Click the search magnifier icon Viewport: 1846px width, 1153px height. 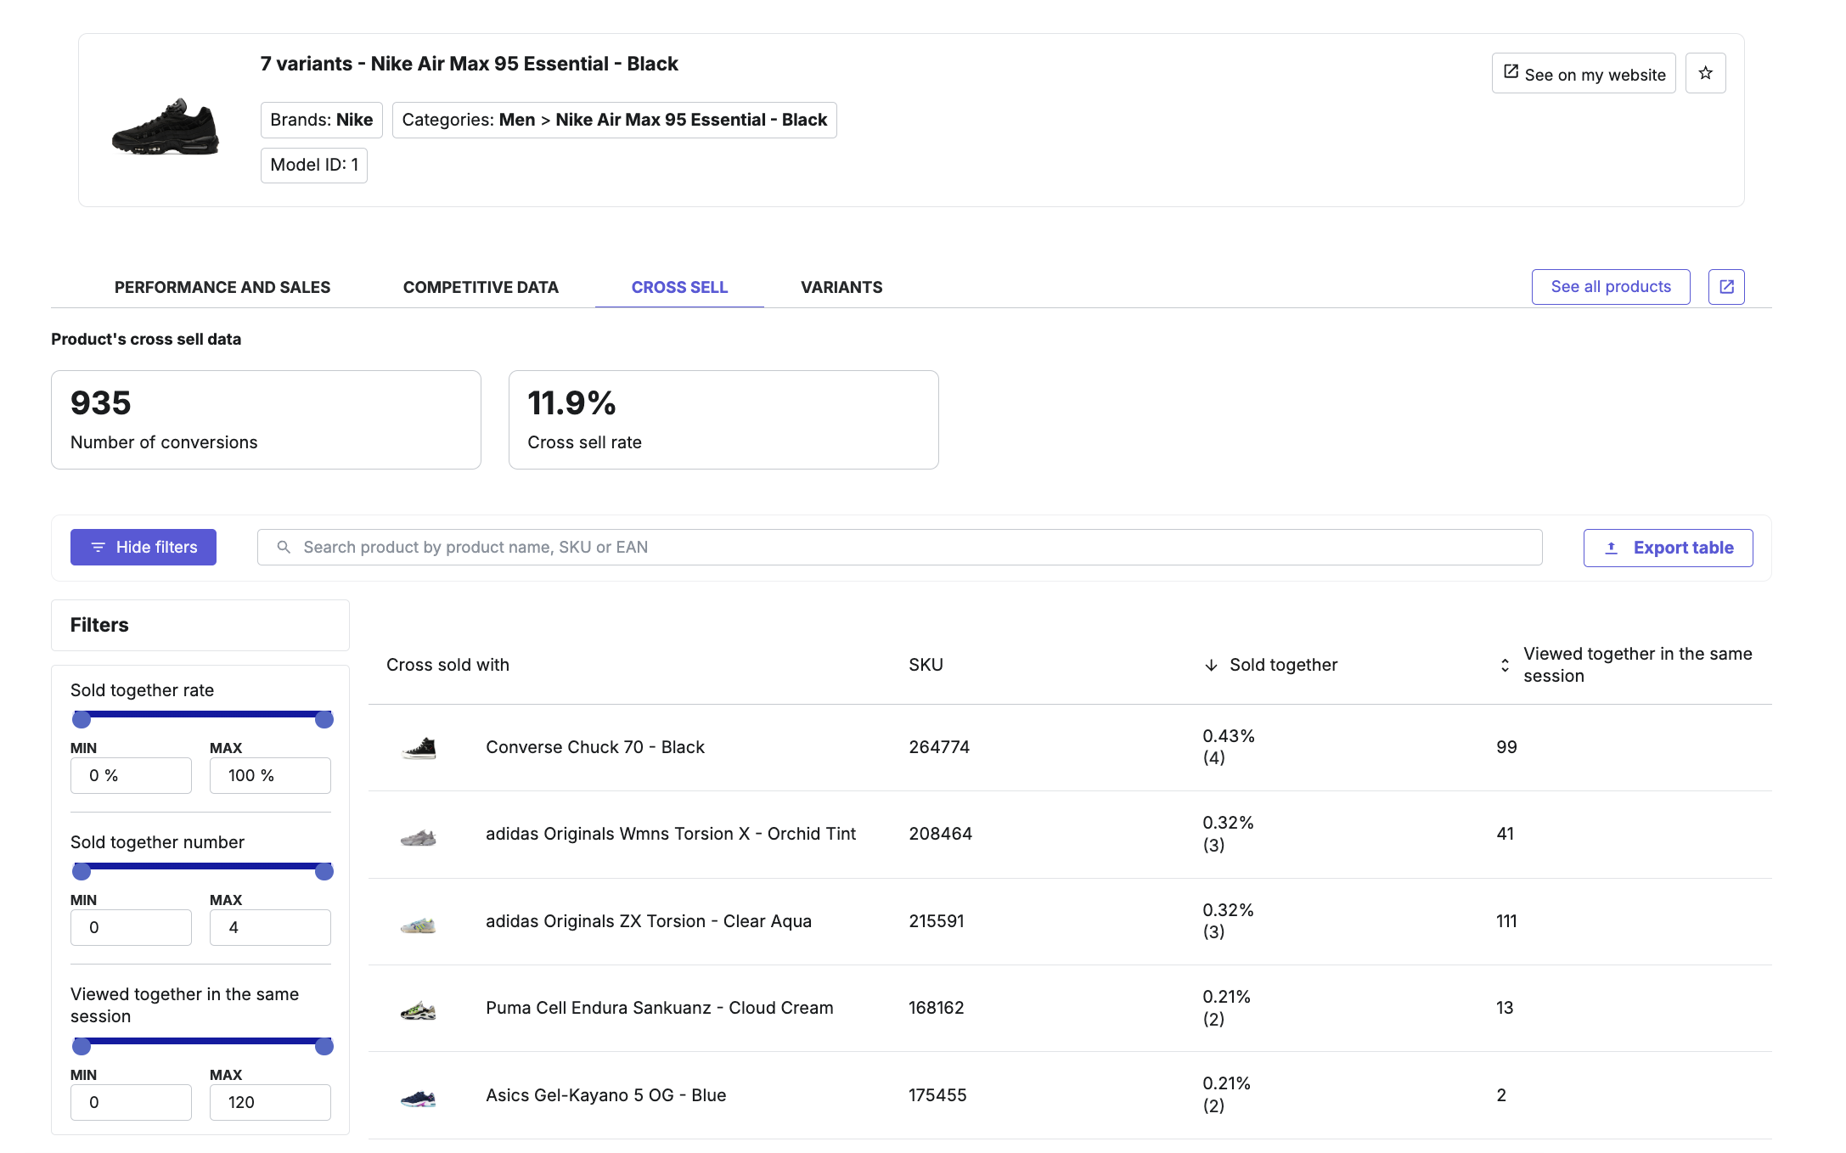pyautogui.click(x=284, y=547)
